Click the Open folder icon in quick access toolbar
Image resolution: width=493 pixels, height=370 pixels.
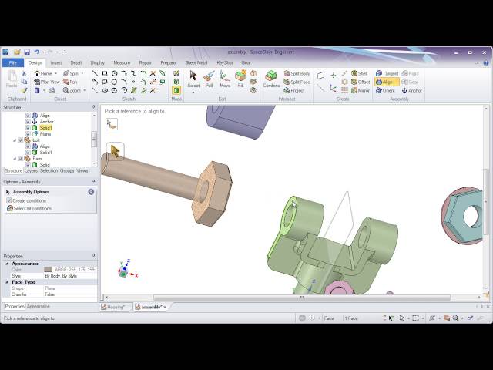[17, 52]
